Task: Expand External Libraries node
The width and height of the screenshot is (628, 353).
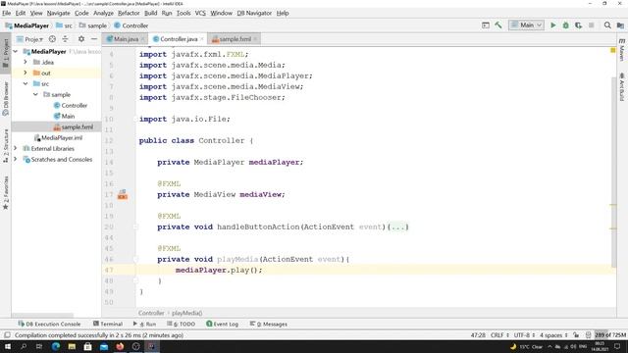Action: pos(16,148)
